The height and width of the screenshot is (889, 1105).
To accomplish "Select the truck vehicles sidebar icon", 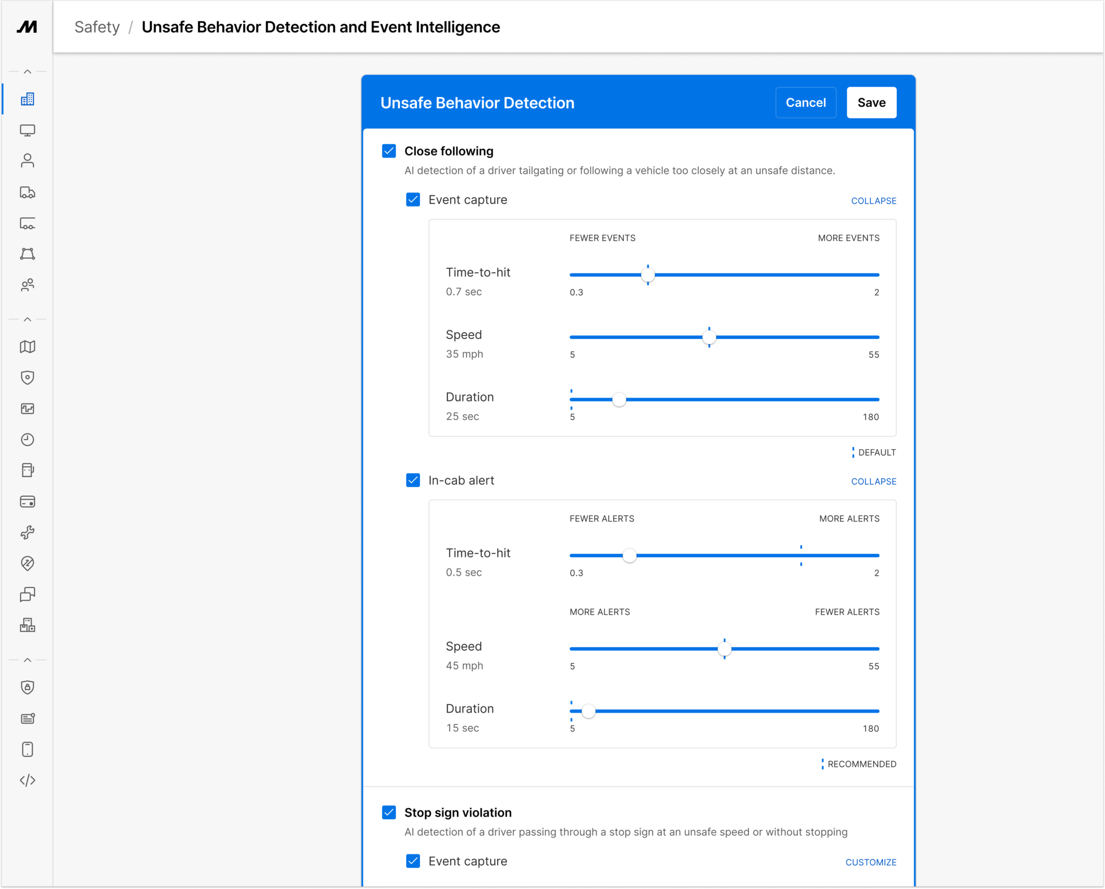I will (x=27, y=192).
